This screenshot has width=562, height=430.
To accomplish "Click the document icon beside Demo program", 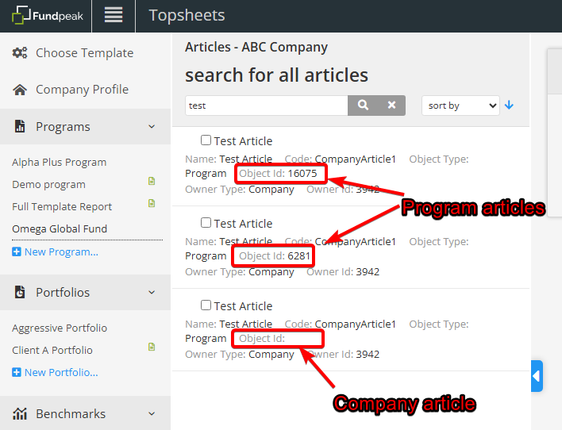I will 152,182.
